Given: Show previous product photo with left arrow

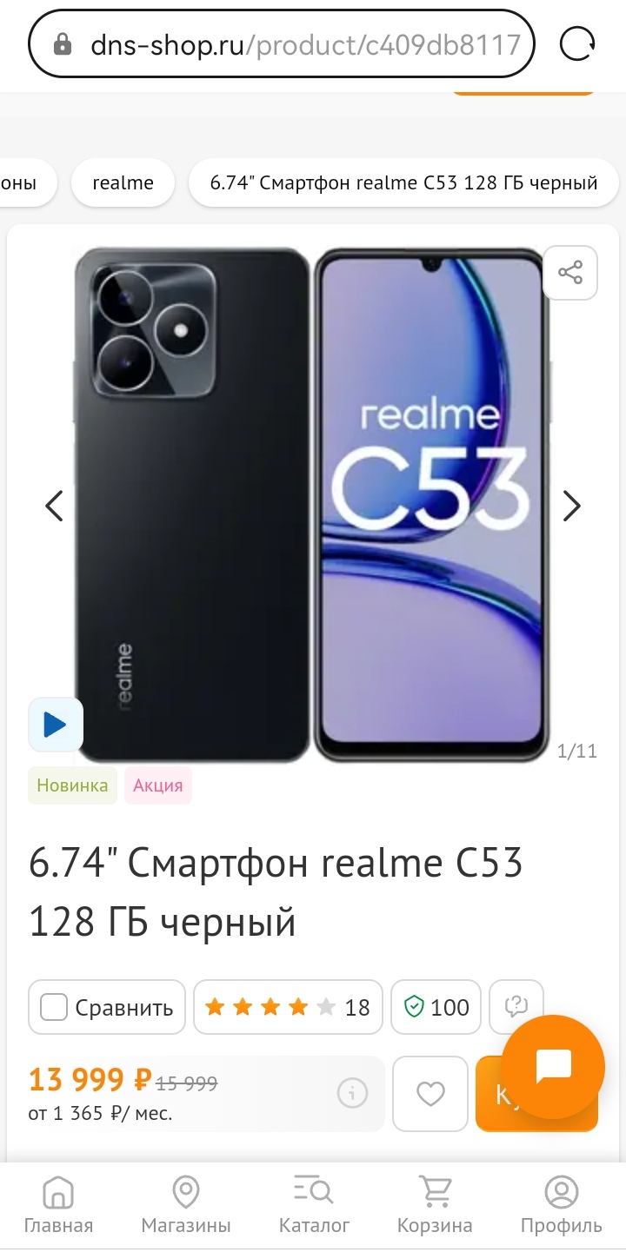Looking at the screenshot, I should pos(55,506).
